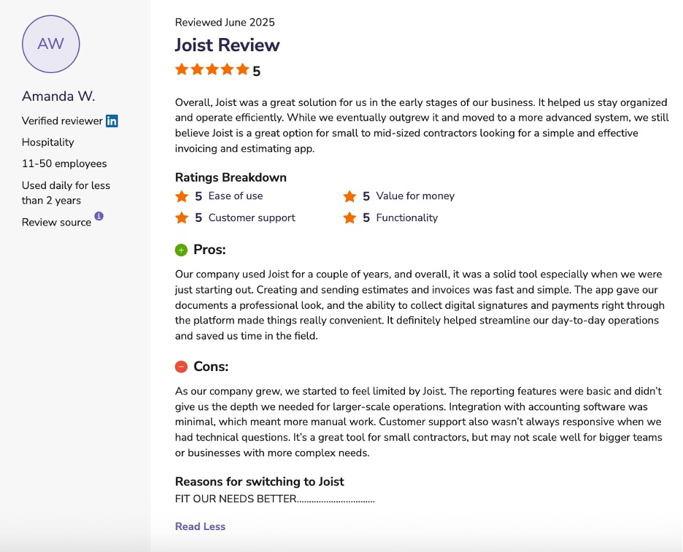
Task: Click the Ratings Breakdown heading
Action: pyautogui.click(x=230, y=177)
